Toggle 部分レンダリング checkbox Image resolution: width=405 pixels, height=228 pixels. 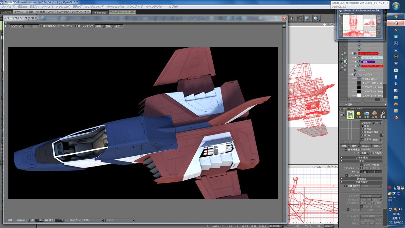77,26
